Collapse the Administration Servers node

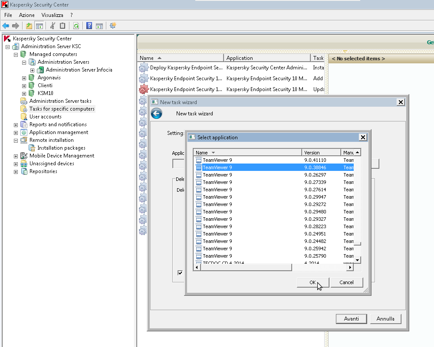point(24,62)
